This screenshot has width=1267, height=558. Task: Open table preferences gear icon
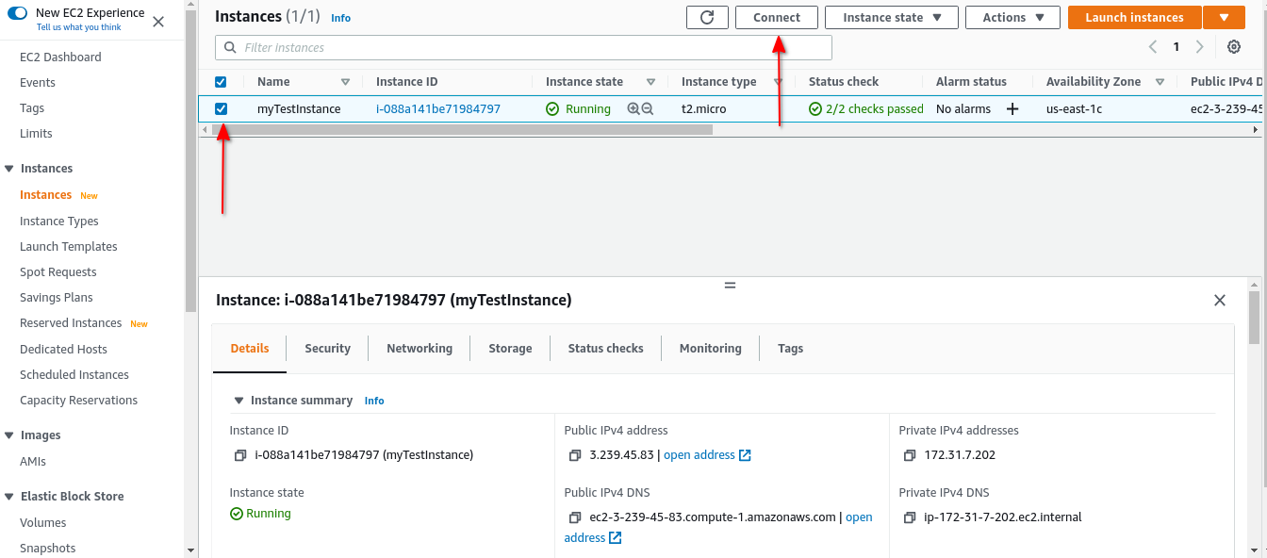click(1234, 47)
